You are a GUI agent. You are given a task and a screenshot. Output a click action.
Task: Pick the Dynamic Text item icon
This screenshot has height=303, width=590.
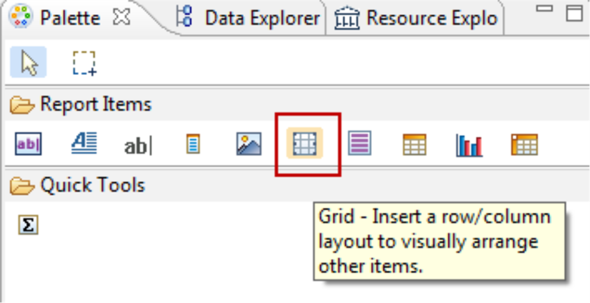point(138,146)
